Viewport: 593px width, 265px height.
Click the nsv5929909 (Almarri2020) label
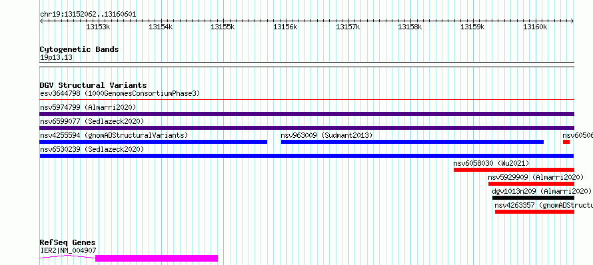[536, 177]
